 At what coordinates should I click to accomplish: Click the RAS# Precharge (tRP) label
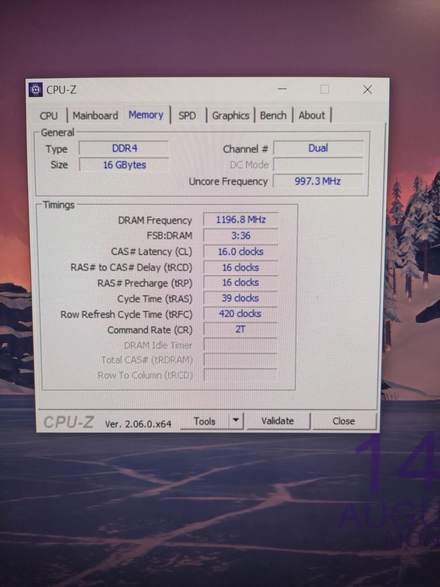coord(145,284)
